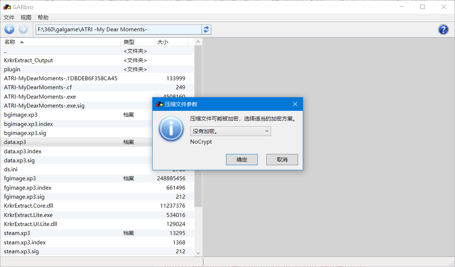Select fgimage.xp3.sig file

[x=97, y=196]
